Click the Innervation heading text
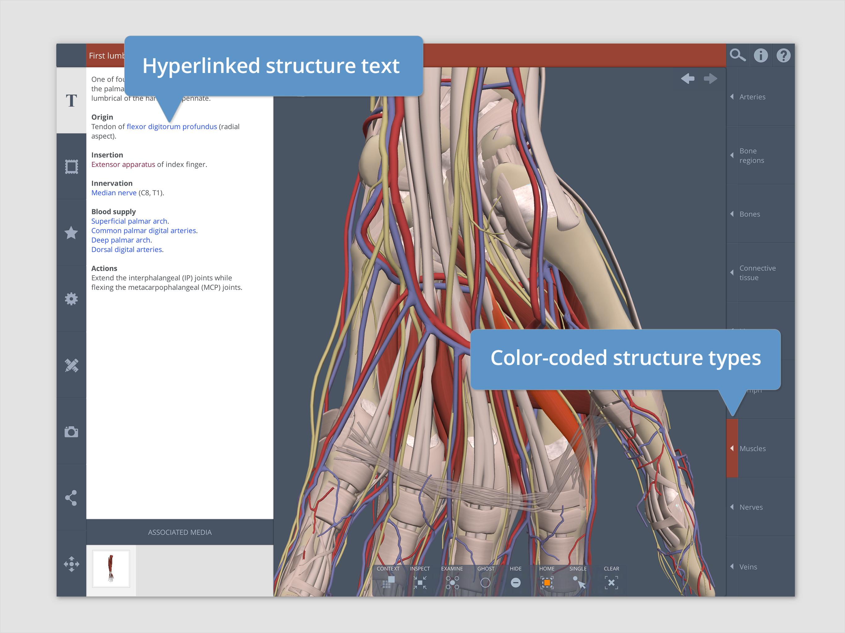The height and width of the screenshot is (633, 845). click(112, 183)
